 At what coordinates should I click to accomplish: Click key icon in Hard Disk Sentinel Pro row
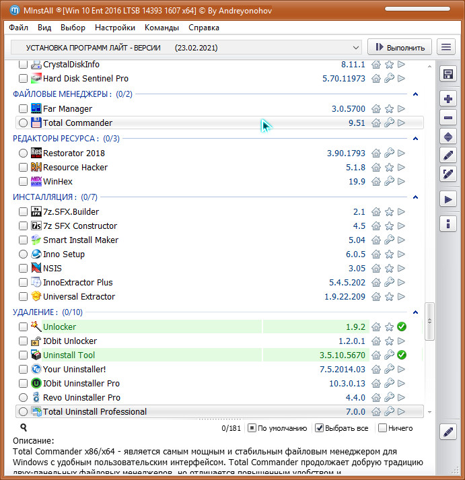(x=389, y=78)
